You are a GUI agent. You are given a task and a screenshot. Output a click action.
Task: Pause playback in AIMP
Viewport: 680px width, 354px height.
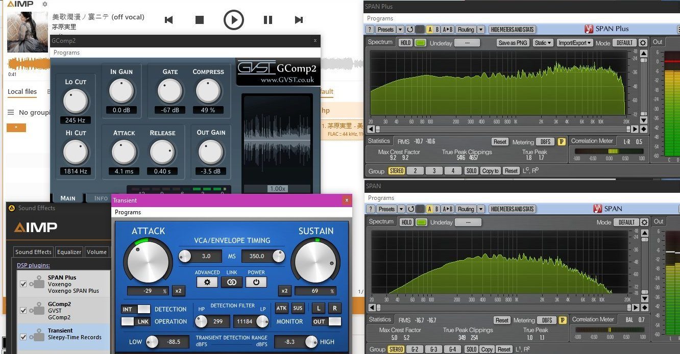click(x=268, y=20)
